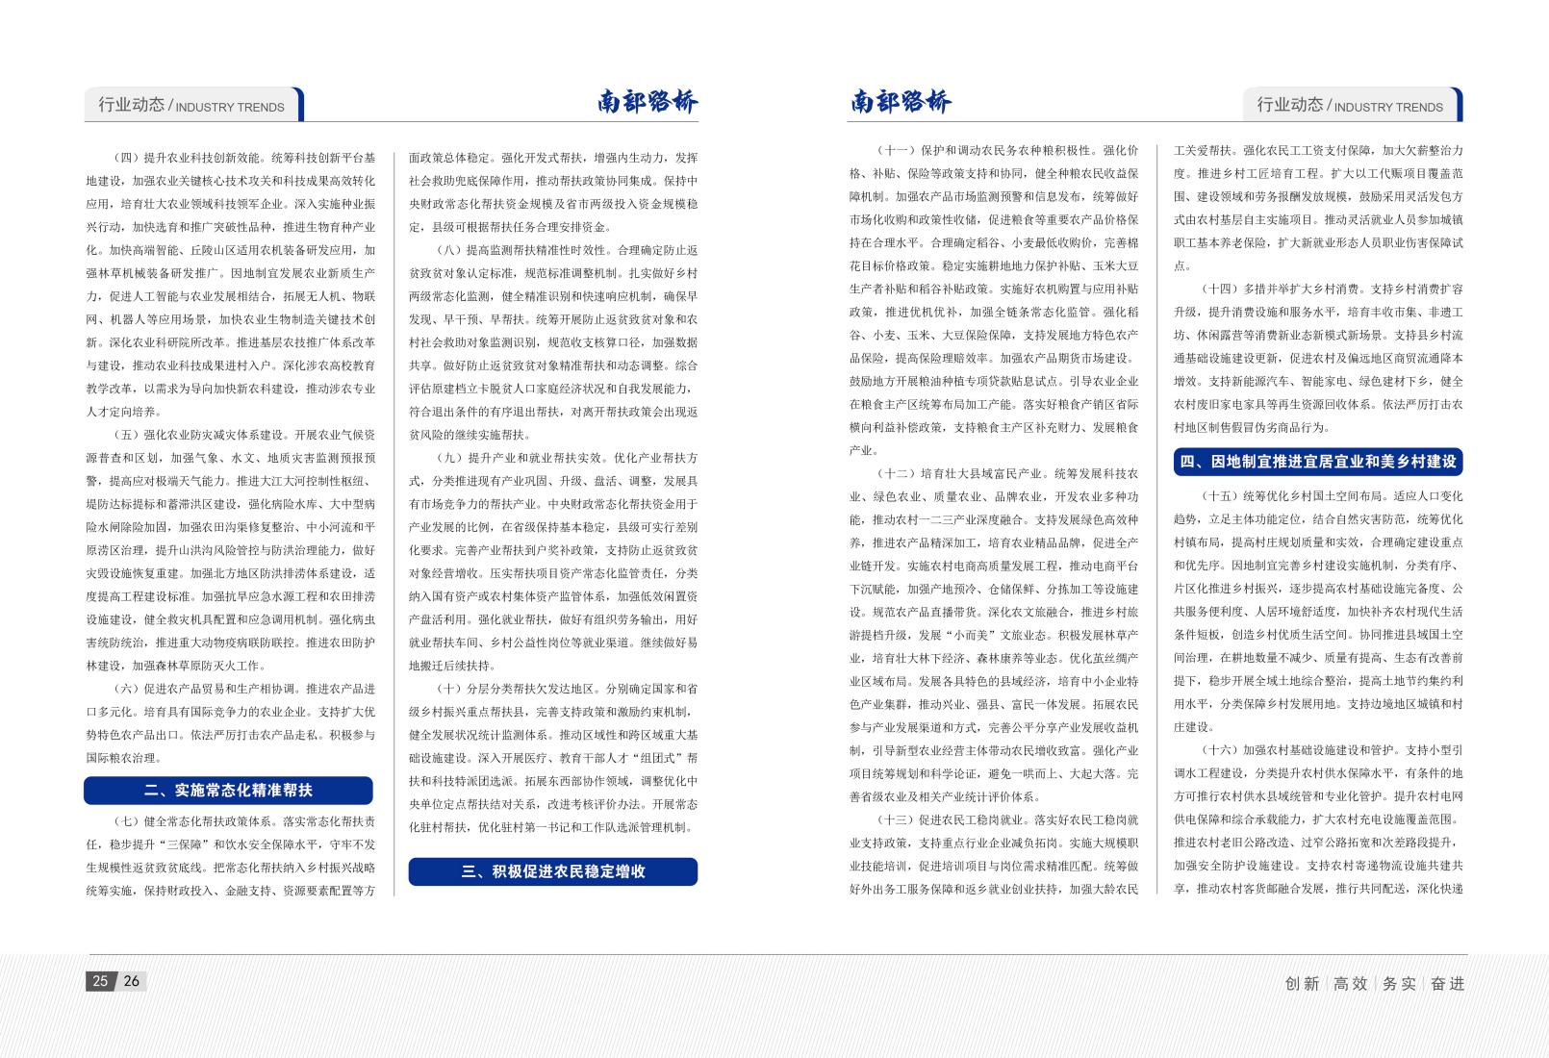1549x1058 pixels.
Task: Click the line beginning '面政策总体稳定。强化开发式帮扶'
Action: (553, 158)
